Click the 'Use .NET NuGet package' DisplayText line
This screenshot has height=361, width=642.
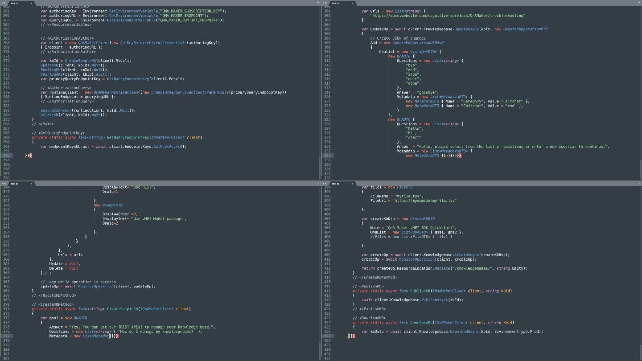tap(144, 218)
